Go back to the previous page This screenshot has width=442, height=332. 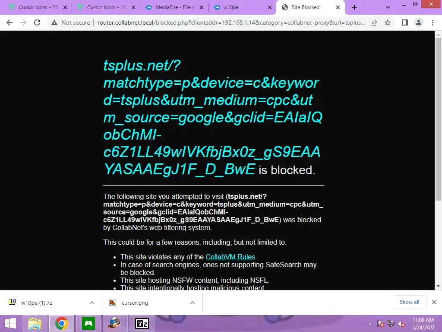9,22
